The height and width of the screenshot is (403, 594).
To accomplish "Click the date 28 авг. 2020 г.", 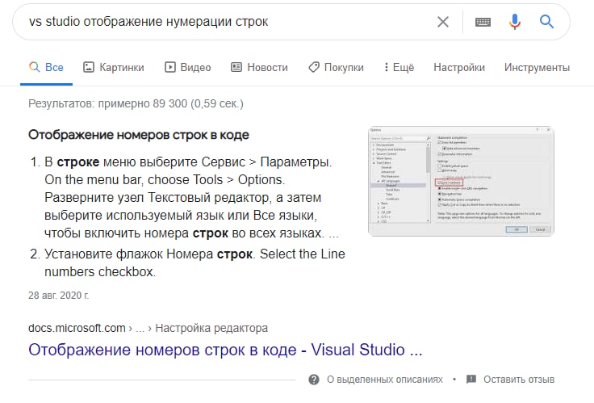I will (x=59, y=296).
